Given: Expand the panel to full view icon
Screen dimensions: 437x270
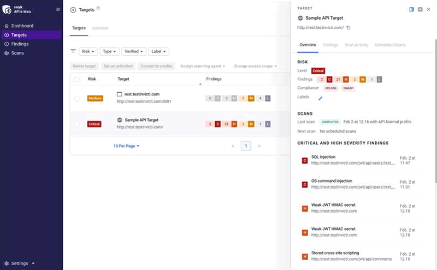Looking at the screenshot, I should tap(420, 9).
